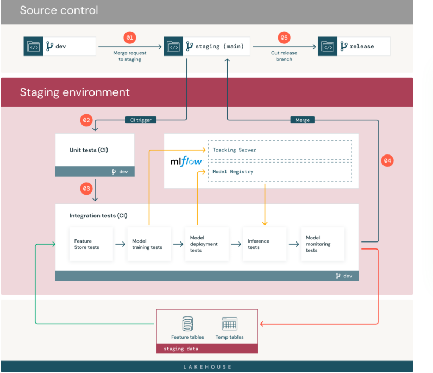Click the code folder icon beside release branch
This screenshot has height=373, width=433.
click(328, 46)
